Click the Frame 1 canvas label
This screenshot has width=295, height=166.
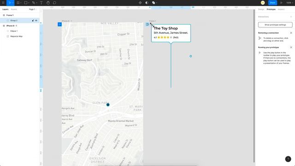point(153,21)
